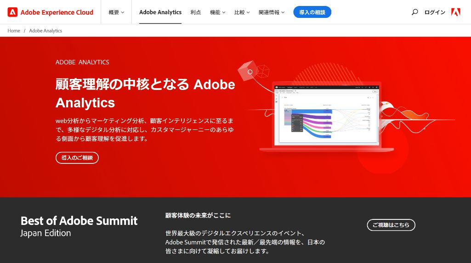Click the Best of Adobe Summit heading
The height and width of the screenshot is (263, 471).
tap(79, 221)
